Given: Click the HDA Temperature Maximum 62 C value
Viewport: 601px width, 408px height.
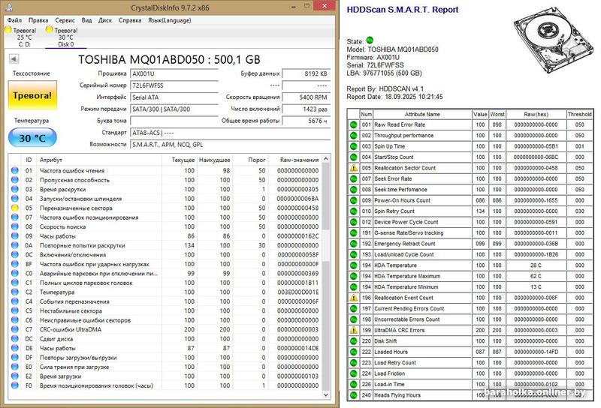Looking at the screenshot, I should tap(536, 276).
